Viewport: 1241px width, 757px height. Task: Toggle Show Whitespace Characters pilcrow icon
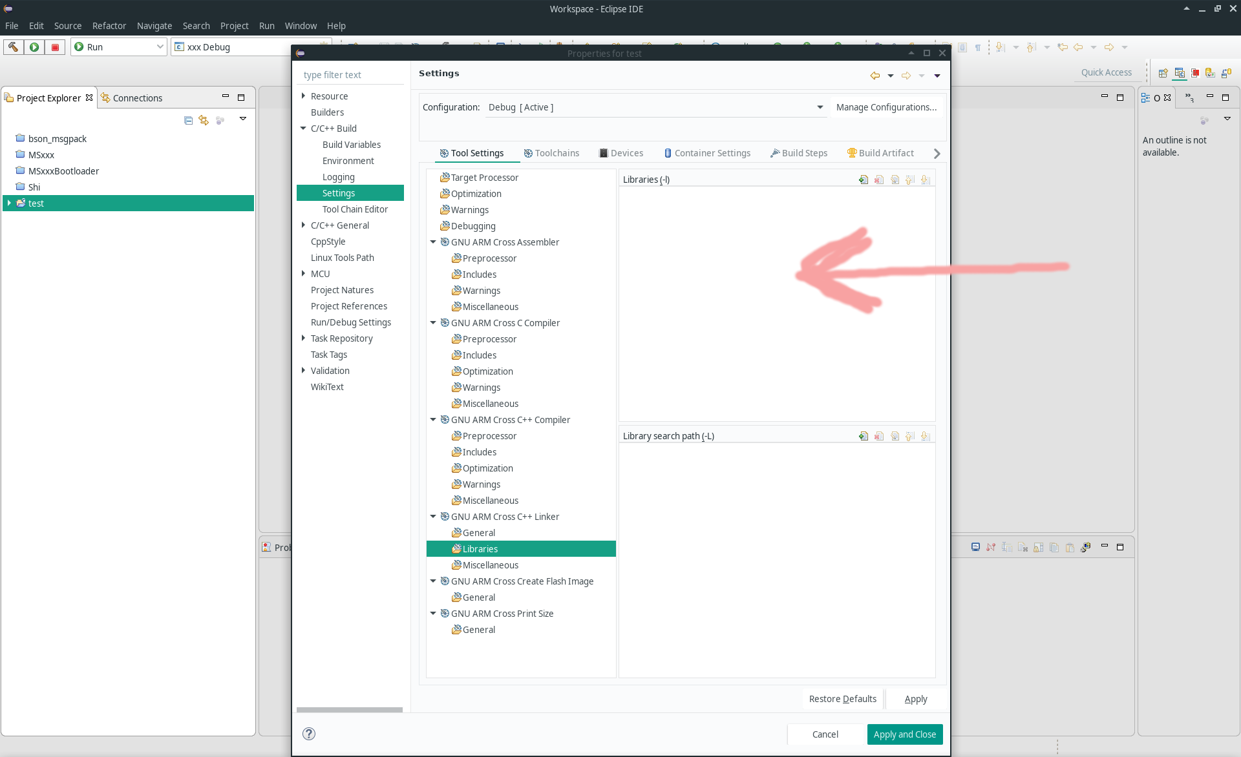click(x=978, y=47)
